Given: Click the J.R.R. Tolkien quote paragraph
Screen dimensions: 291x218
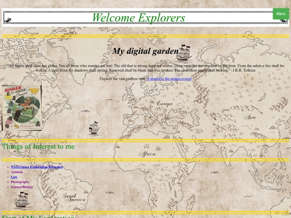Looking at the screenshot, I should (x=145, y=68).
